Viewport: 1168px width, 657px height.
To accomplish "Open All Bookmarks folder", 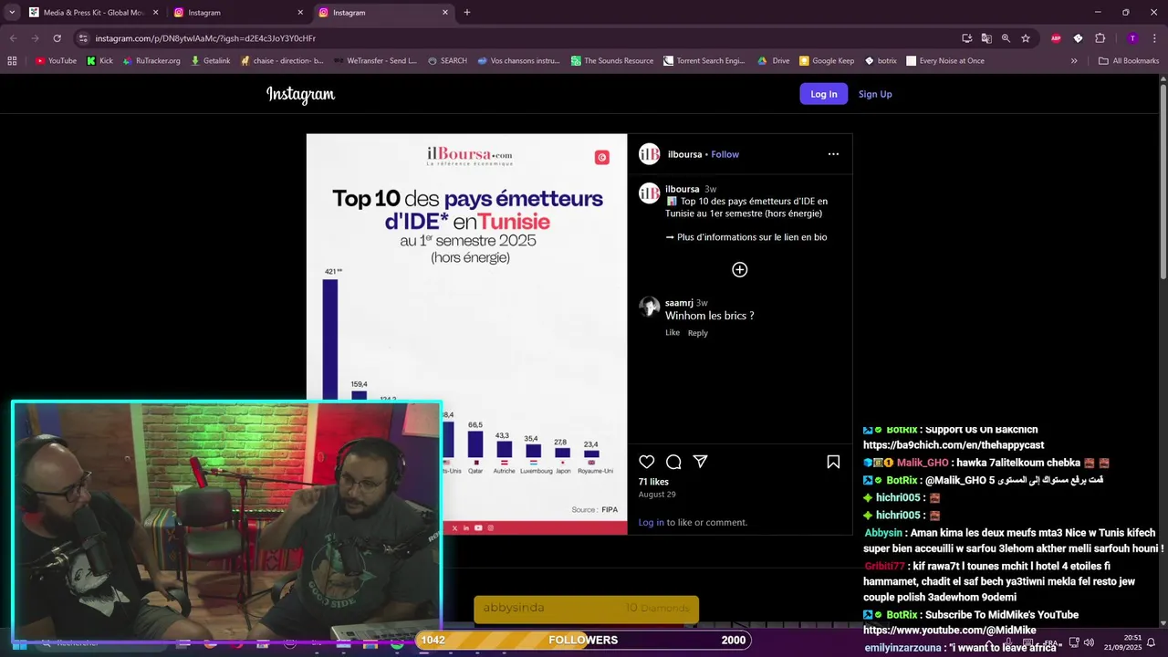I will click(1129, 61).
